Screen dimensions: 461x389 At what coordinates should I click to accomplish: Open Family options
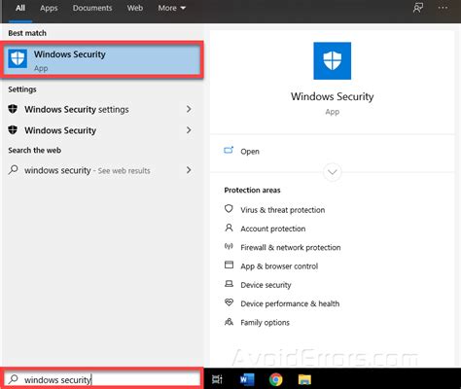265,323
